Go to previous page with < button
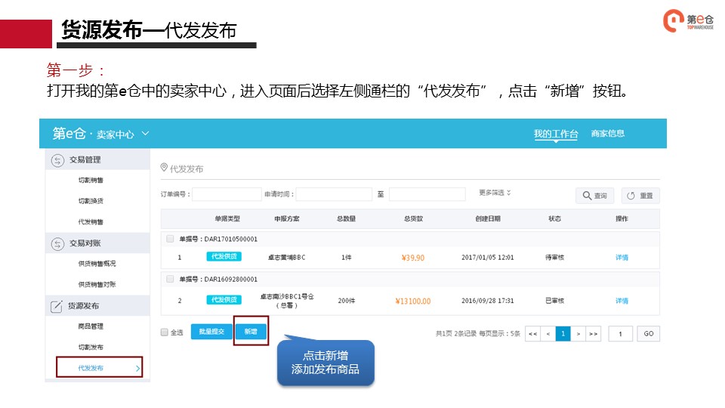 click(x=548, y=333)
